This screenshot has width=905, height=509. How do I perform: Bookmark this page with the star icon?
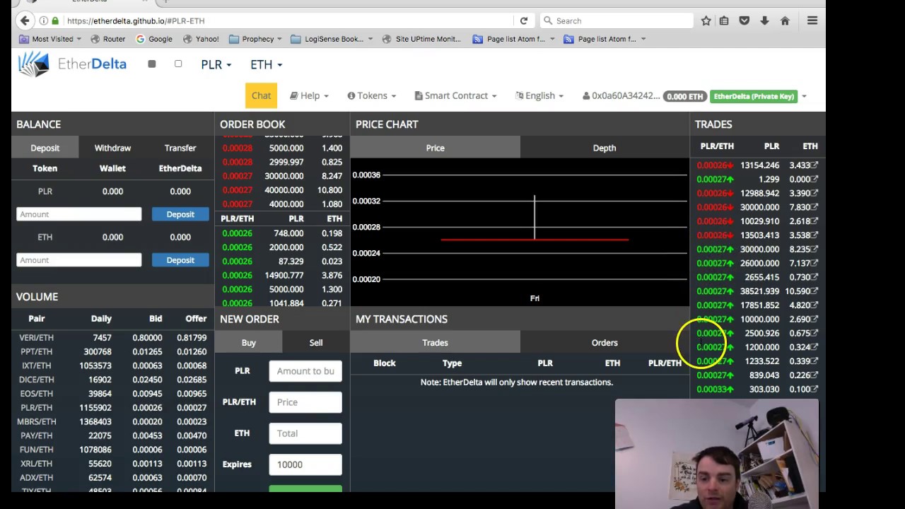click(x=706, y=21)
